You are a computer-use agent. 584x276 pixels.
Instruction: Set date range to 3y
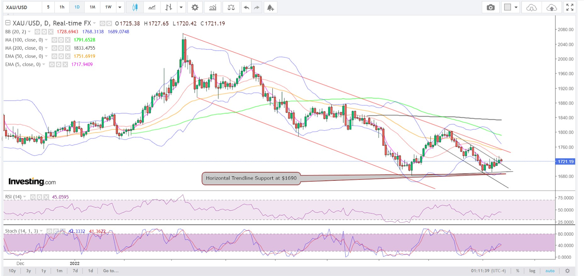pyautogui.click(x=28, y=271)
